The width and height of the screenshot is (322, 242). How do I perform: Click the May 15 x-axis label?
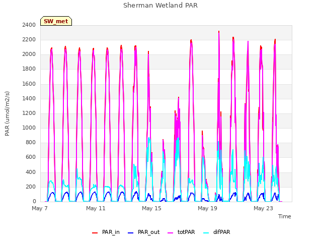(x=151, y=208)
